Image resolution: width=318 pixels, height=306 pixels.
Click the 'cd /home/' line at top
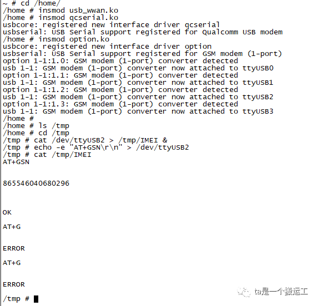pos(32,3)
